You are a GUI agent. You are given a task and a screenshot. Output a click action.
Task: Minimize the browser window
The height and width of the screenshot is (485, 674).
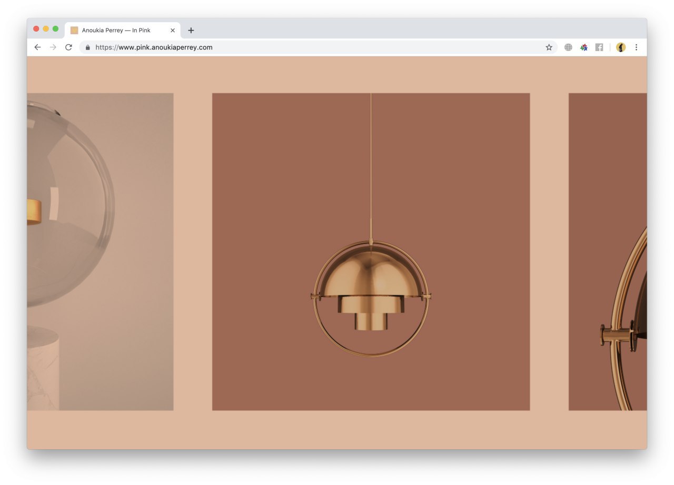click(46, 29)
